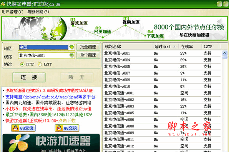Viewport: 229px width, 152px height.
Task: Select route 北京电信通-A003 in list
Action: pos(162,106)
